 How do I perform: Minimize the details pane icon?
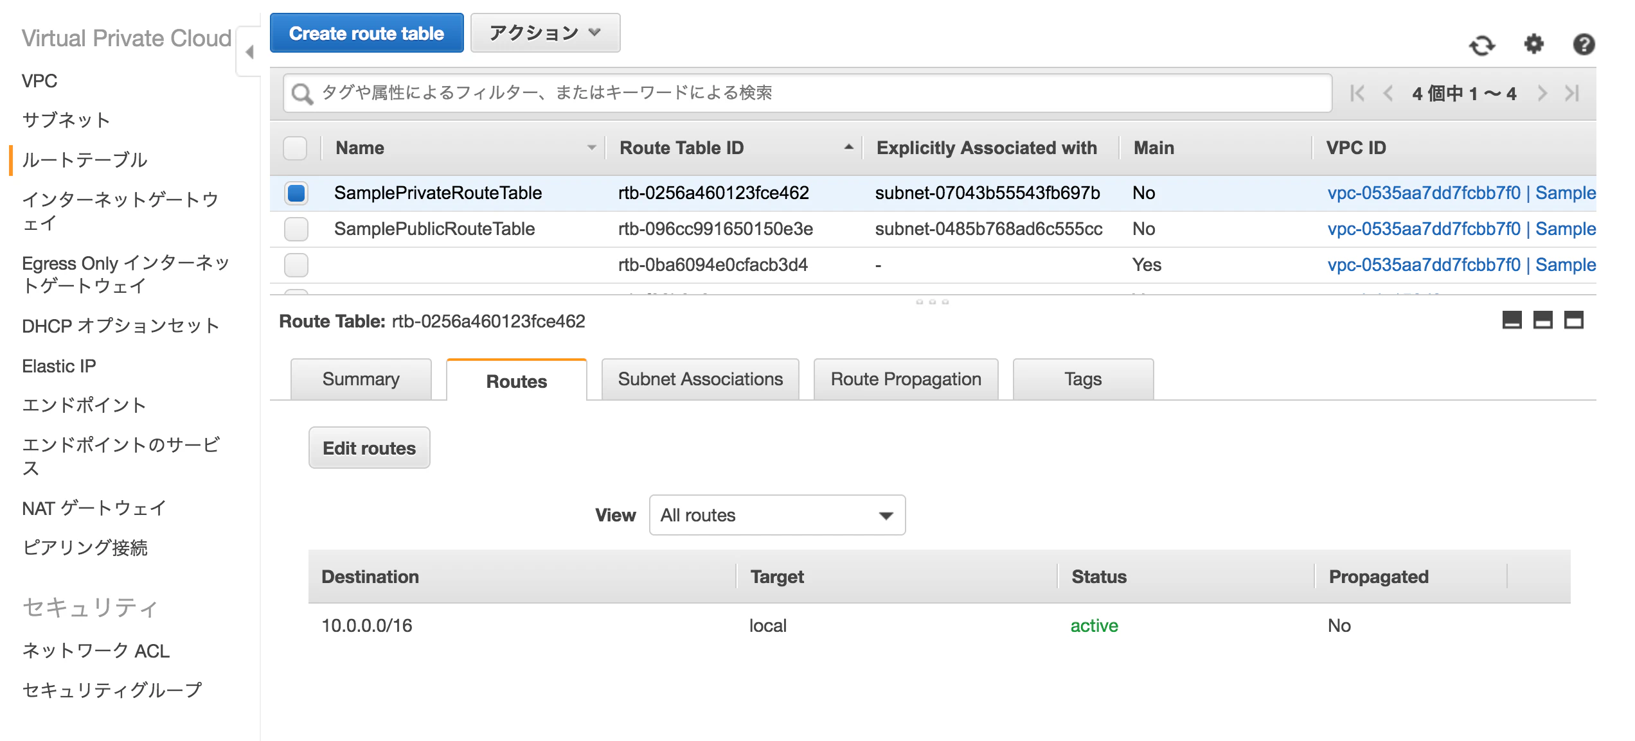[x=1512, y=320]
